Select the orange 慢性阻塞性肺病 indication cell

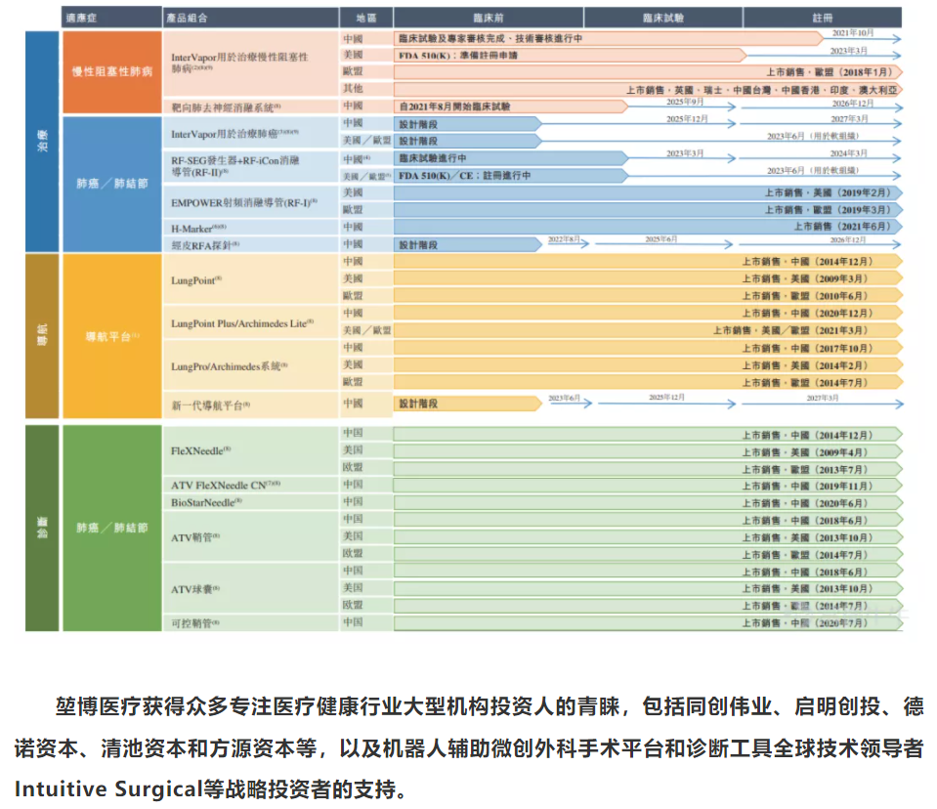(x=111, y=71)
